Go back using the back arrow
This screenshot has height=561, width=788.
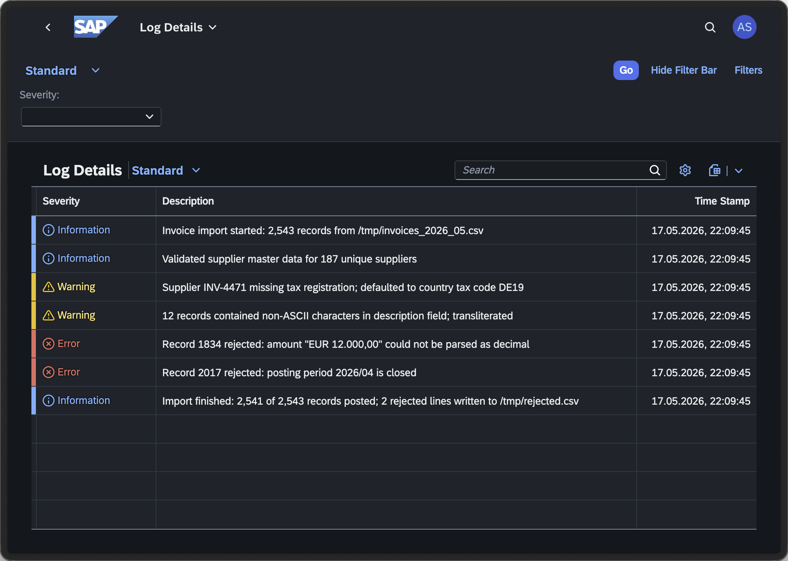(x=48, y=27)
